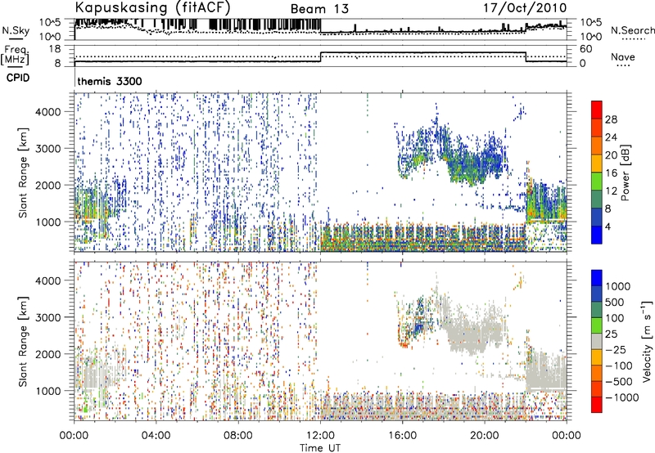The height and width of the screenshot is (453, 655).
Task: Click the '-1000' tick on velocity colorbar
Action: (621, 397)
